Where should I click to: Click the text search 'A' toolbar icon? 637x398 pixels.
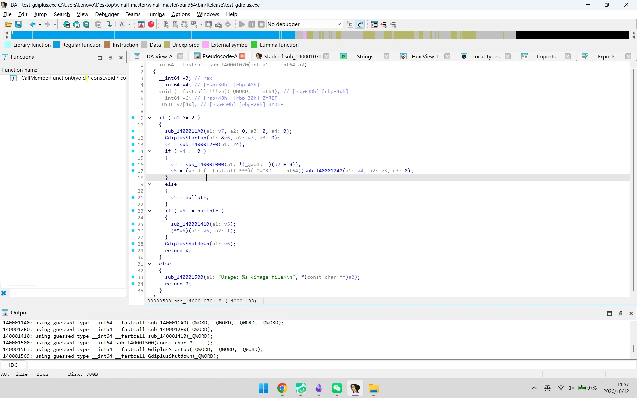pyautogui.click(x=122, y=24)
